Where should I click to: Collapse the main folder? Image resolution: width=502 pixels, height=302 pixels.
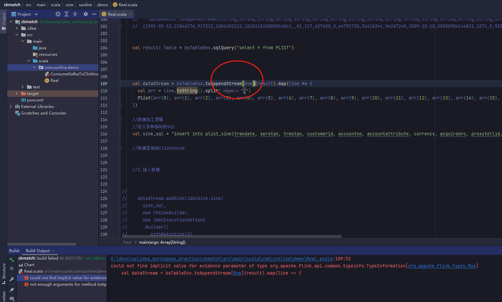coord(23,41)
